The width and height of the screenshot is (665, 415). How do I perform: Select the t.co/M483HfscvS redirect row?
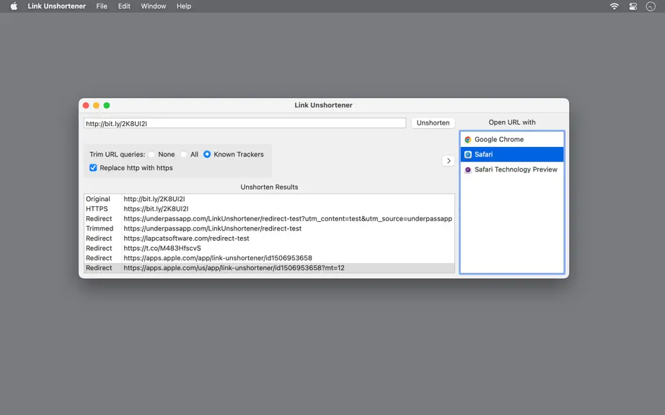[269, 248]
